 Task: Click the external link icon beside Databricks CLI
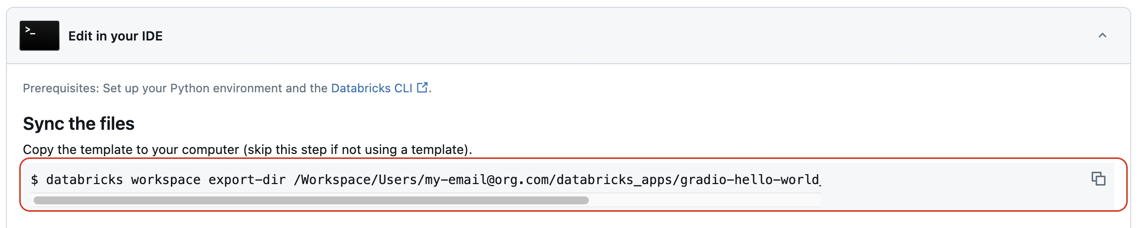[x=422, y=88]
